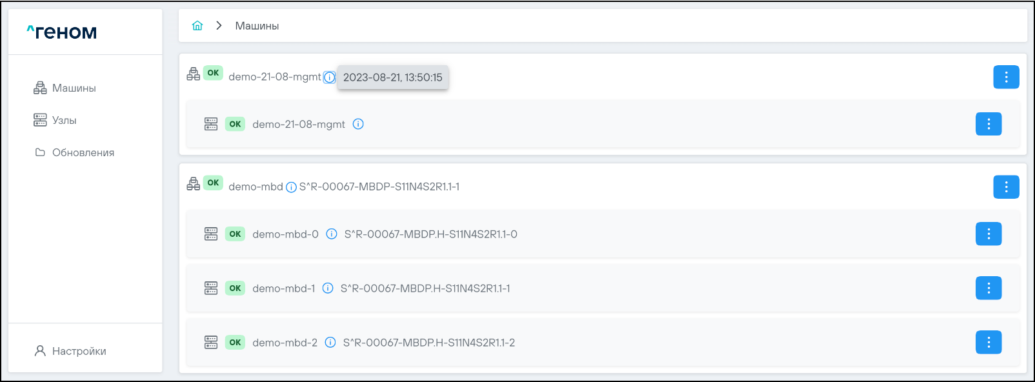Click the home breadcrumb icon
The height and width of the screenshot is (382, 1035).
click(197, 26)
